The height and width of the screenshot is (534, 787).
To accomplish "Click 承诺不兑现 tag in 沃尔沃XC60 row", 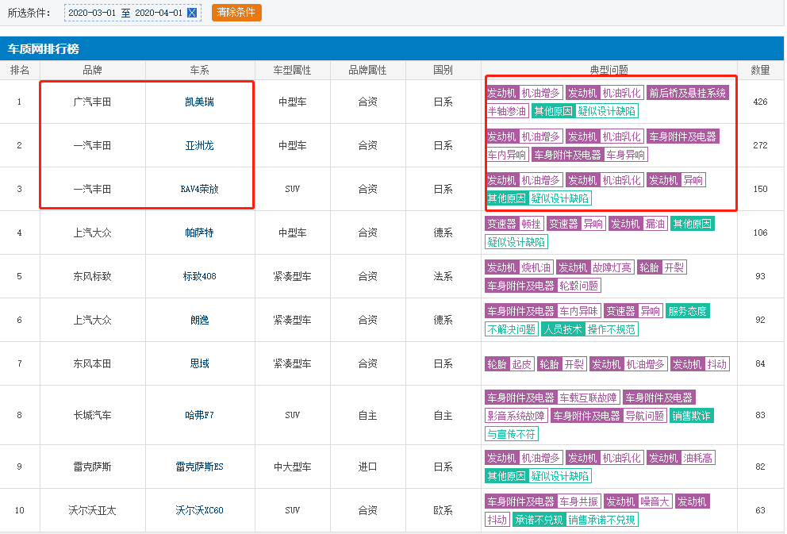I will (x=539, y=520).
